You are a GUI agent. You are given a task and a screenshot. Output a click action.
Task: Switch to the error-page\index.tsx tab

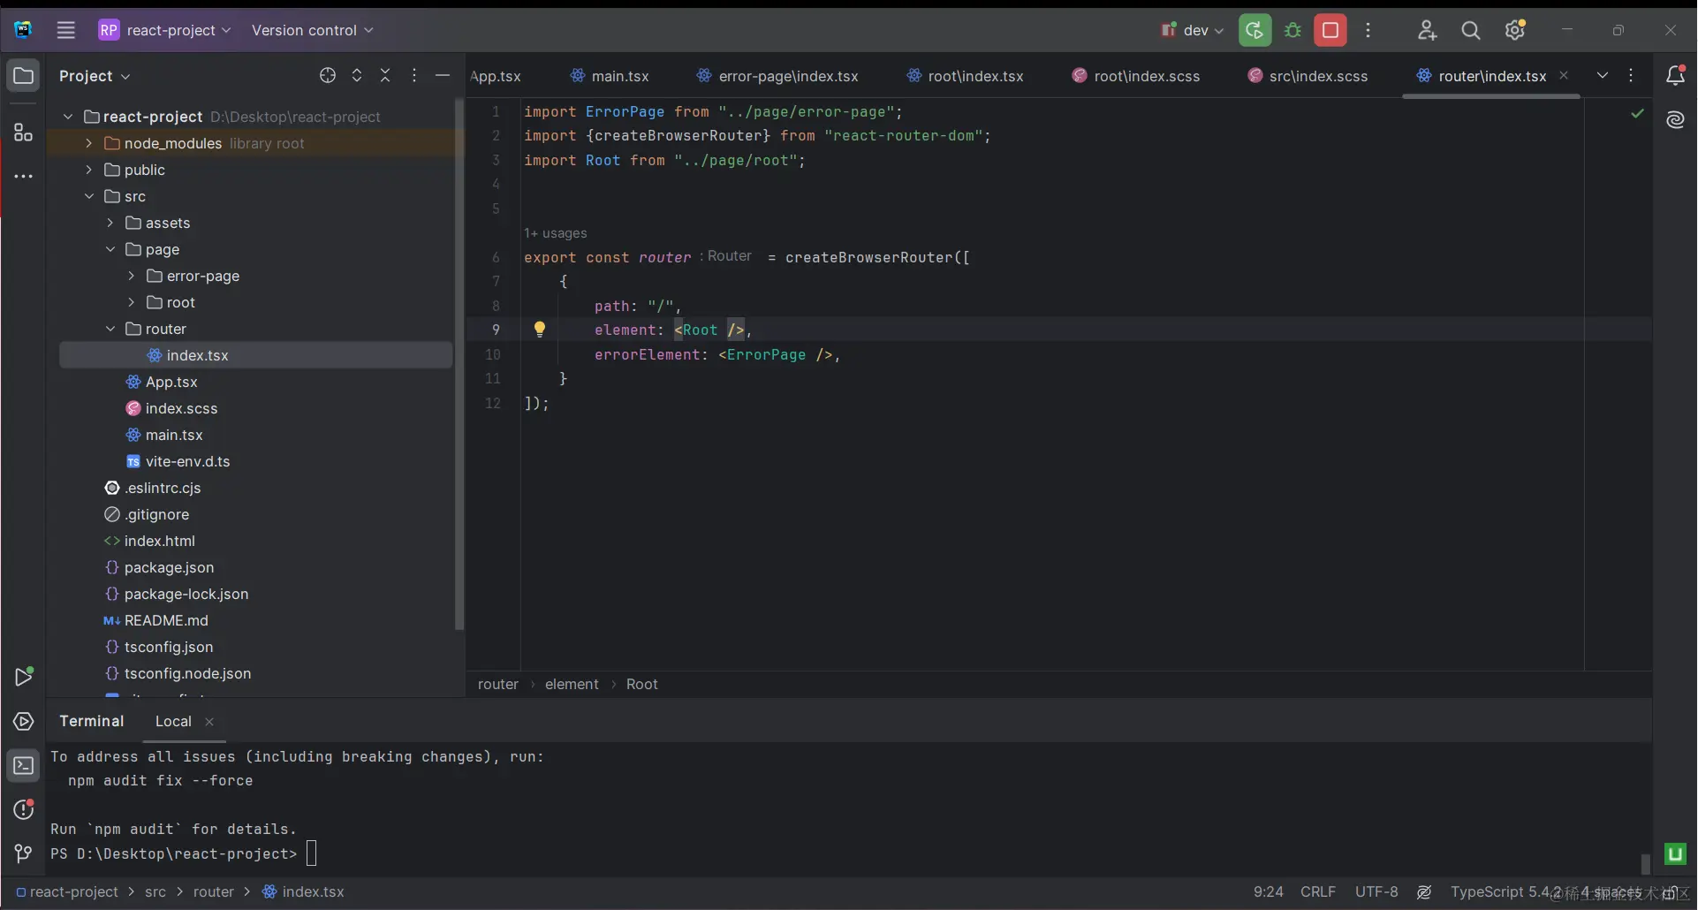click(x=777, y=76)
